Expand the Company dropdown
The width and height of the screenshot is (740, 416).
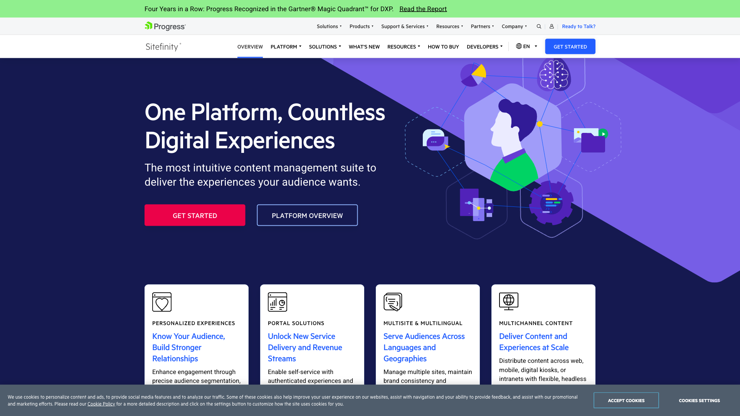click(514, 27)
